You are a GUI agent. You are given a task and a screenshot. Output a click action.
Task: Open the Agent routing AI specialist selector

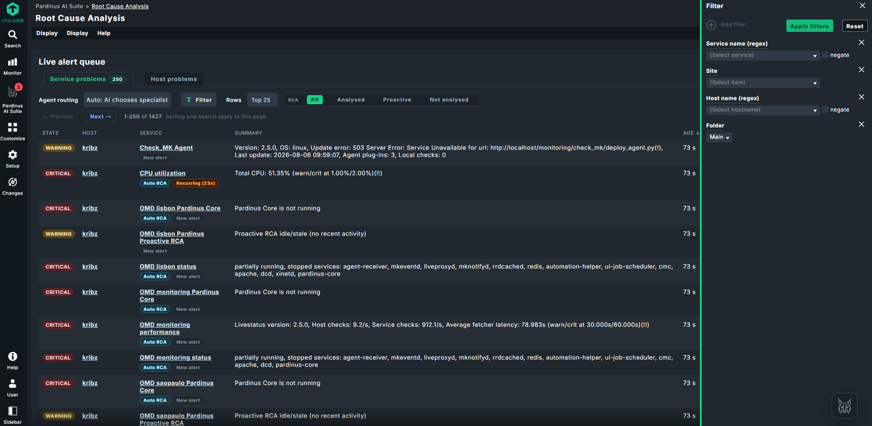pos(127,100)
